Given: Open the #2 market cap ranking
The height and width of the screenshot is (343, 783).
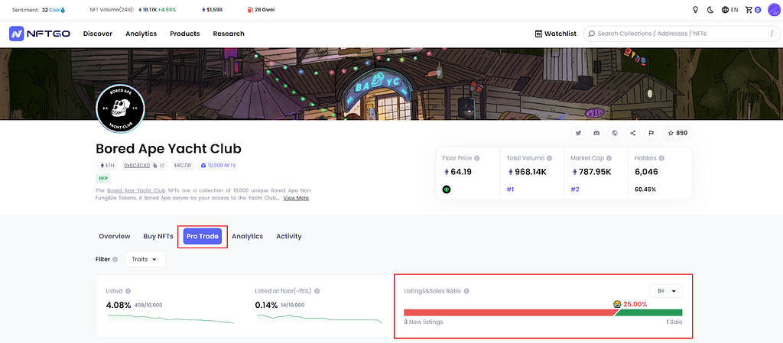Looking at the screenshot, I should [575, 189].
